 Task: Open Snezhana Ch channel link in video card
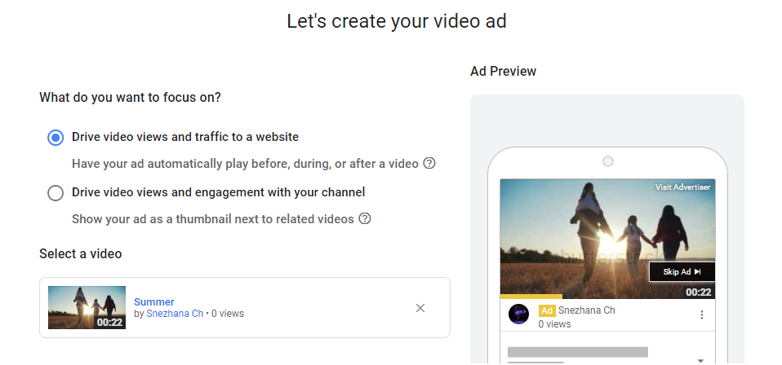175,314
